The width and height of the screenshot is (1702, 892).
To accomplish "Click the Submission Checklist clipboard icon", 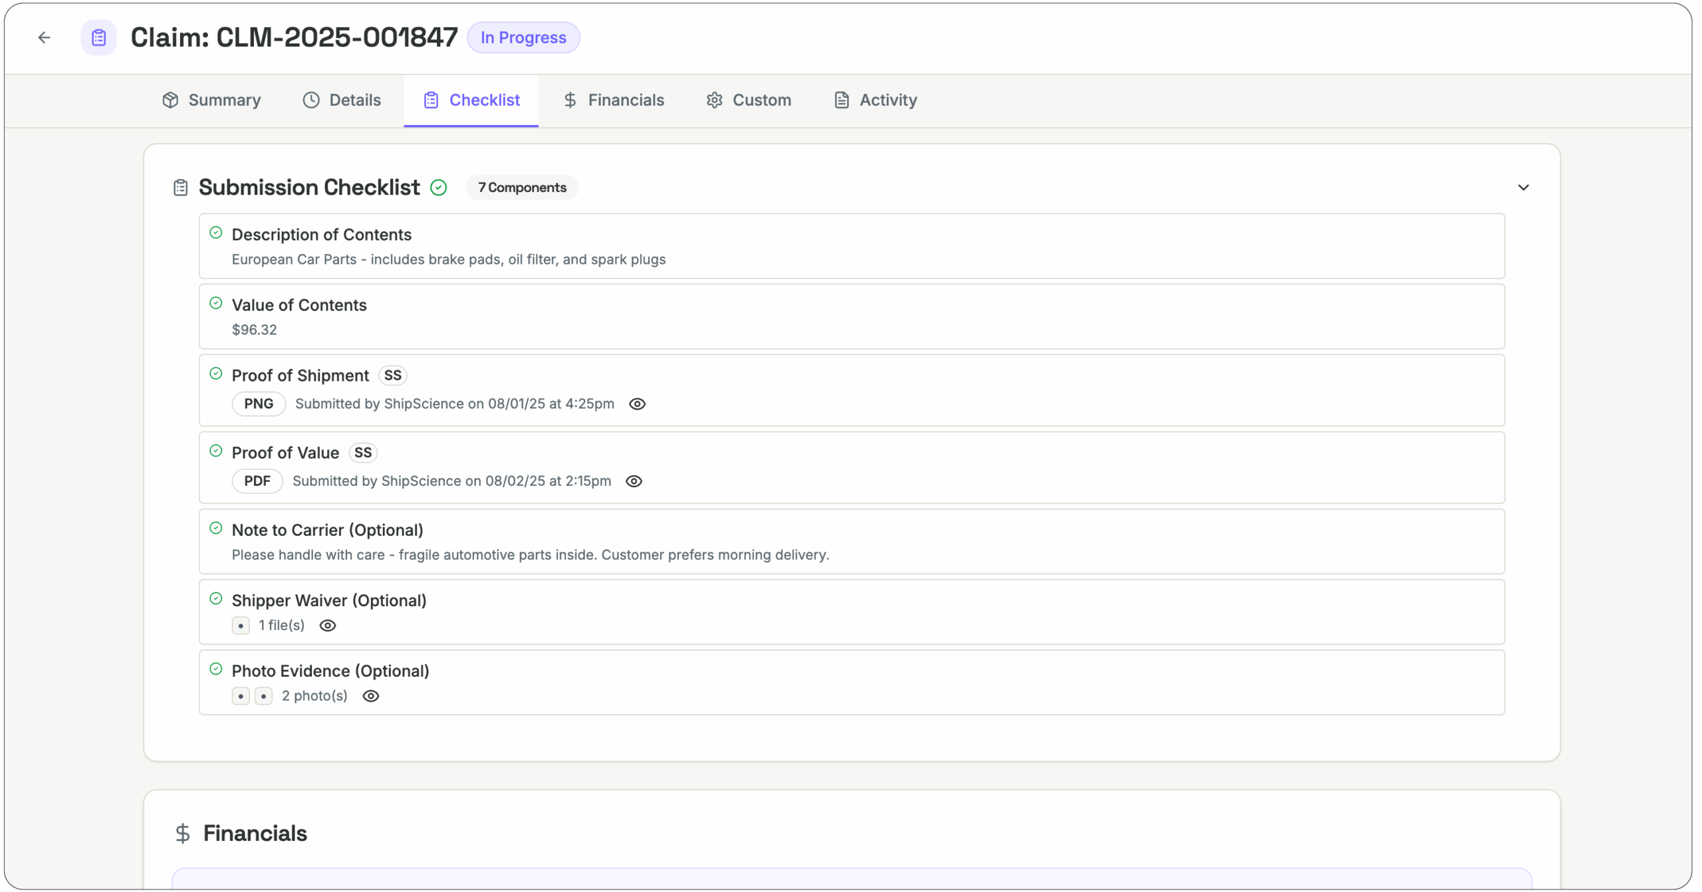I will [x=180, y=188].
